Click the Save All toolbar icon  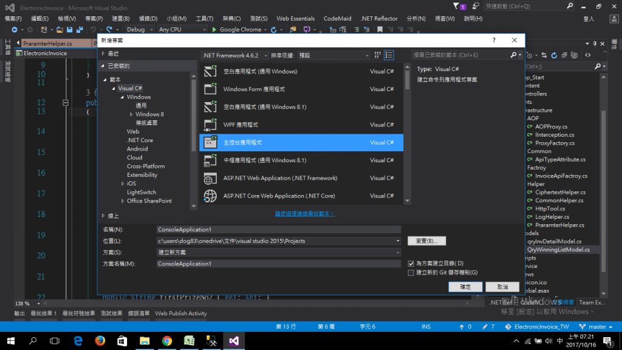(x=80, y=29)
